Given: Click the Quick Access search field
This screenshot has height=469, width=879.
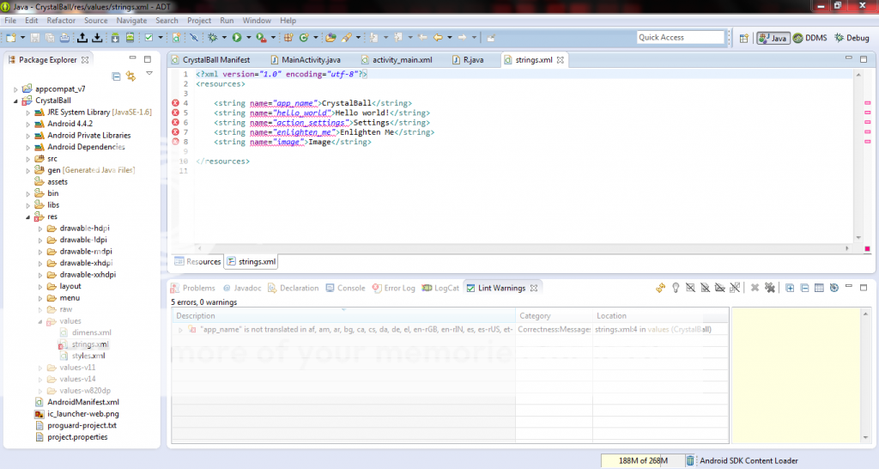Looking at the screenshot, I should (681, 38).
